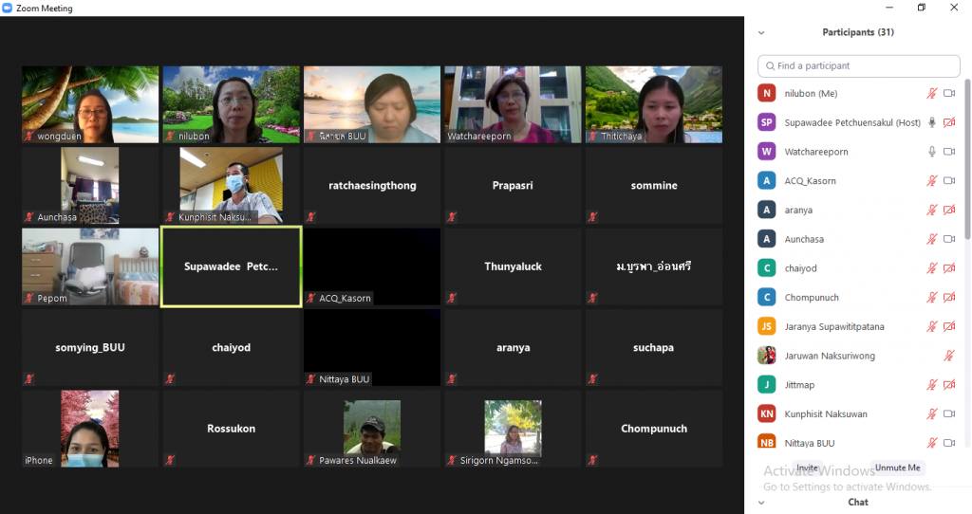Toggle nilubon (Me) camera in participants list

tap(948, 93)
